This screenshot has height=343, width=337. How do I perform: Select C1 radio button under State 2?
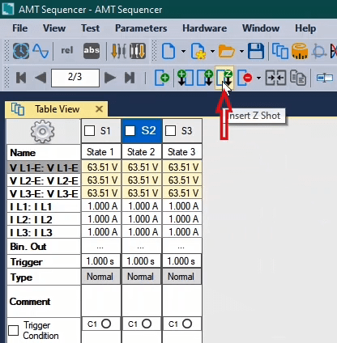pos(147,324)
